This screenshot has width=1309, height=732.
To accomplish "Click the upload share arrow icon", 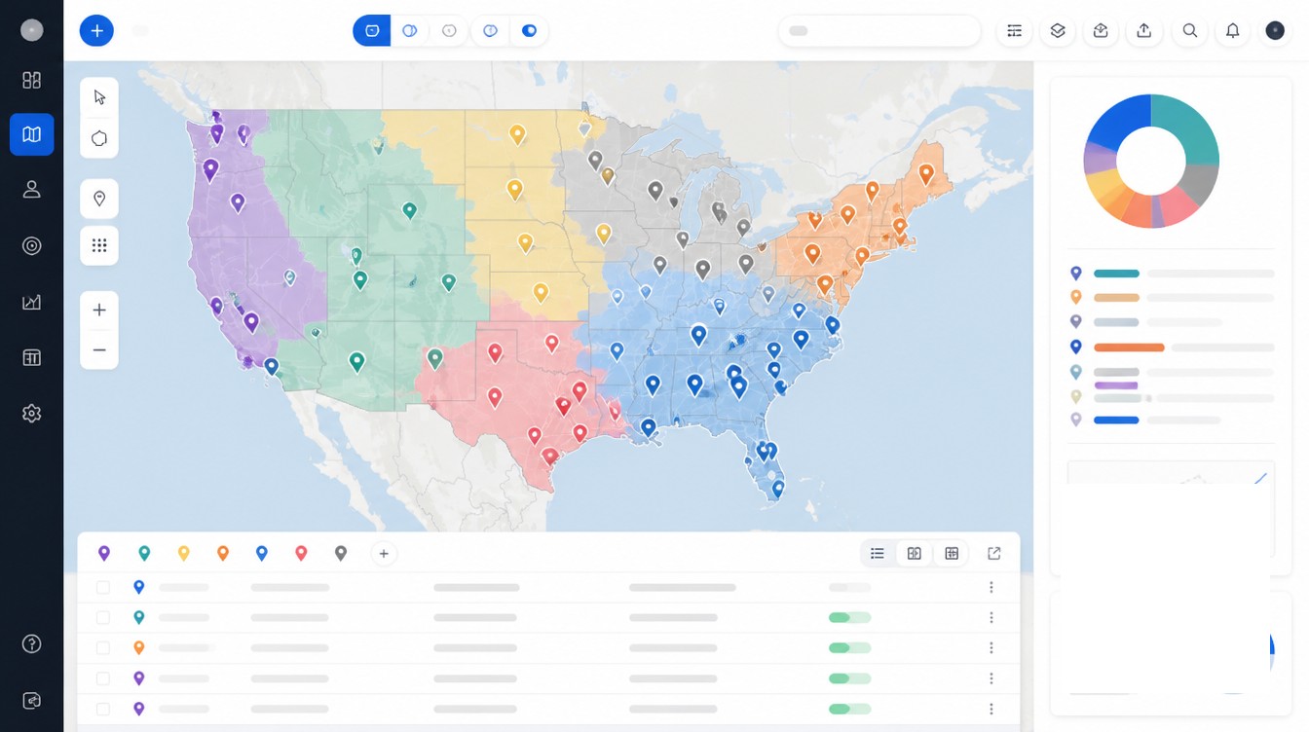I will point(1144,30).
